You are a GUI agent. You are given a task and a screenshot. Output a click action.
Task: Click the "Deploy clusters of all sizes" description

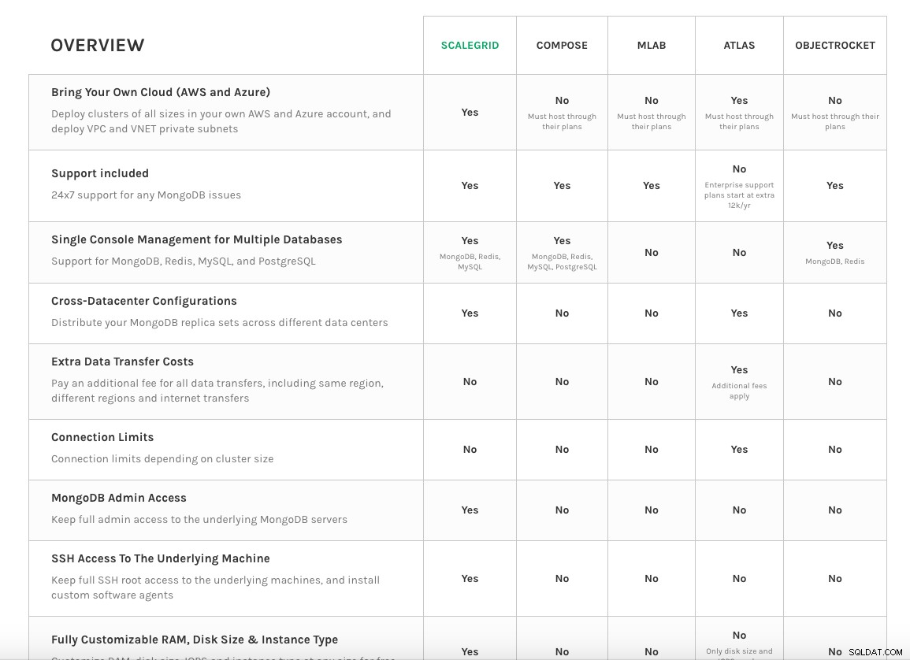coord(221,121)
